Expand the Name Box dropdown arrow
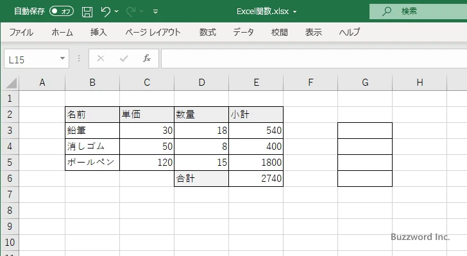467x256 pixels. (x=62, y=58)
